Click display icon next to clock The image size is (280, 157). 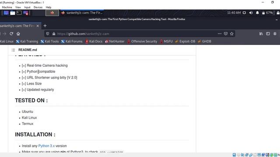(x=244, y=13)
